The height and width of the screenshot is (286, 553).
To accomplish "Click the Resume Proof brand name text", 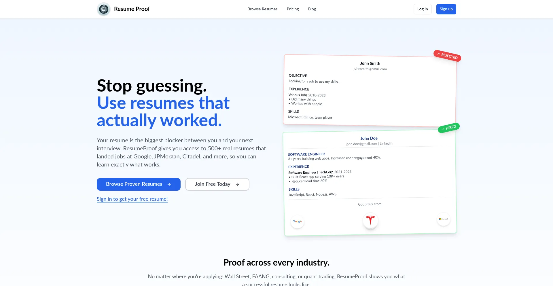I will 132,9.
